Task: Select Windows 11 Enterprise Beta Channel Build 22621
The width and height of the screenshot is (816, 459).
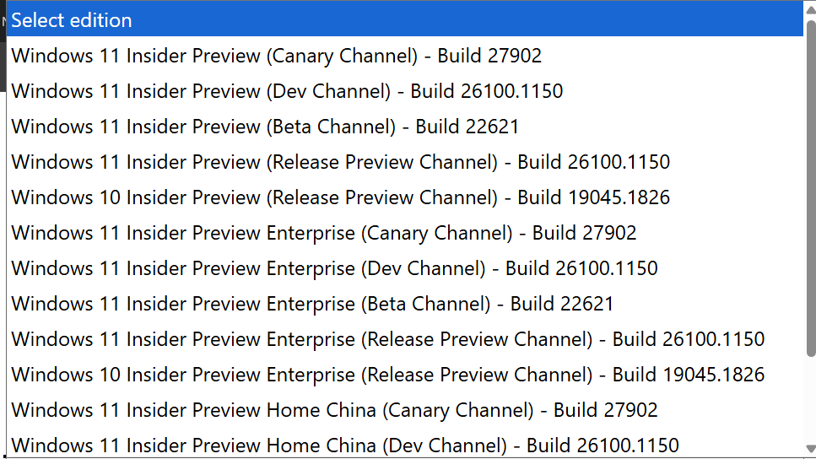Action: (405, 304)
